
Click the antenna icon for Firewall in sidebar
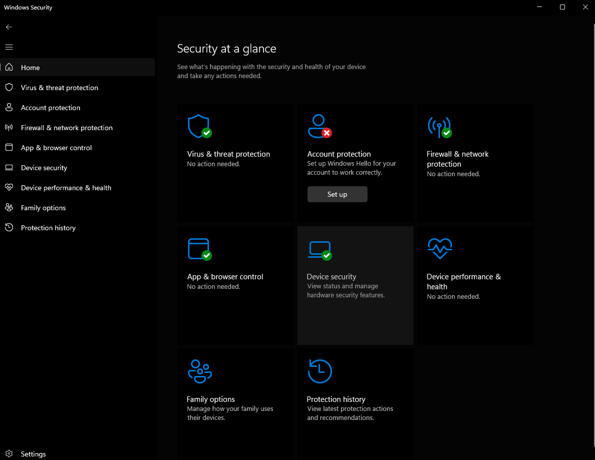coord(9,128)
